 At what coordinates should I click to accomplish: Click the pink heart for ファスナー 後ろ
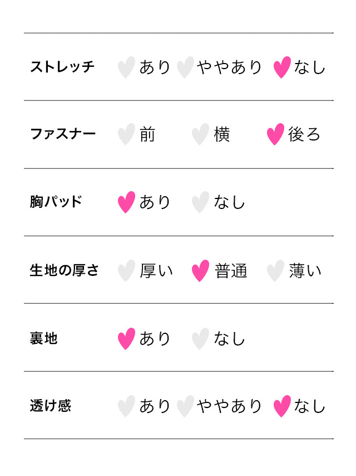point(275,135)
